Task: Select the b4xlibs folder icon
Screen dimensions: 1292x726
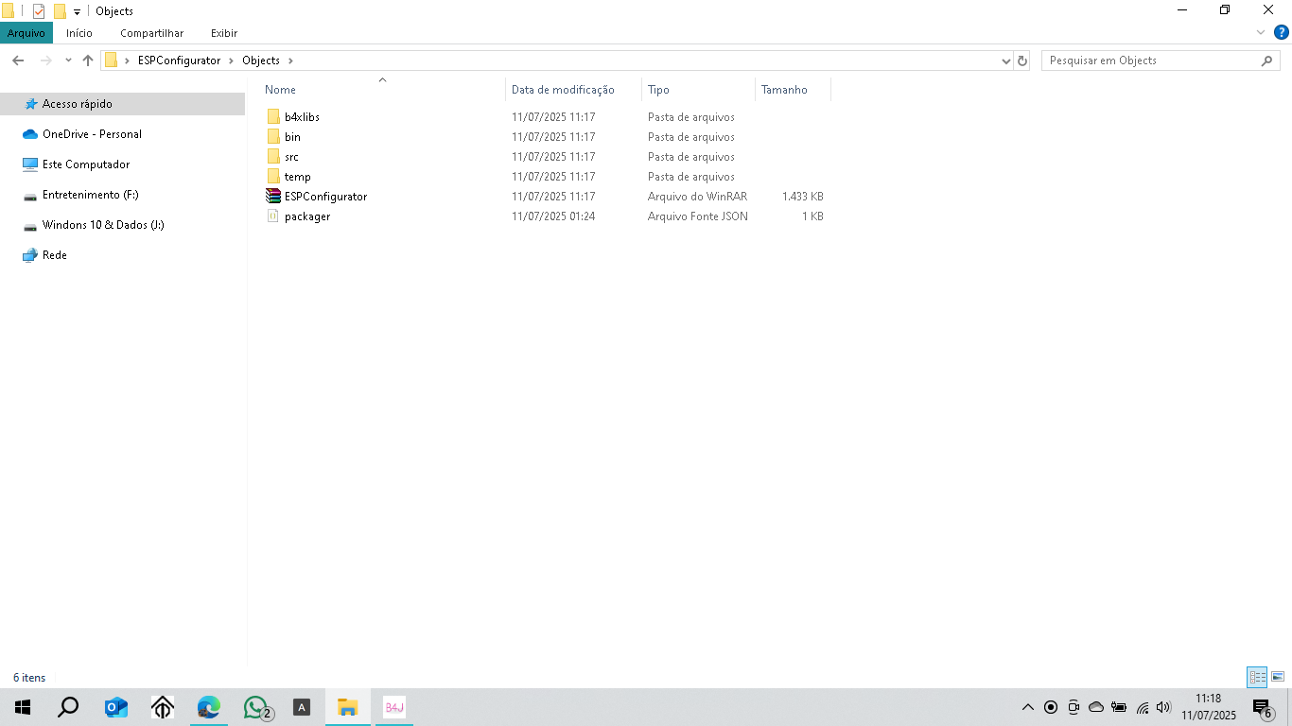Action: pyautogui.click(x=273, y=117)
